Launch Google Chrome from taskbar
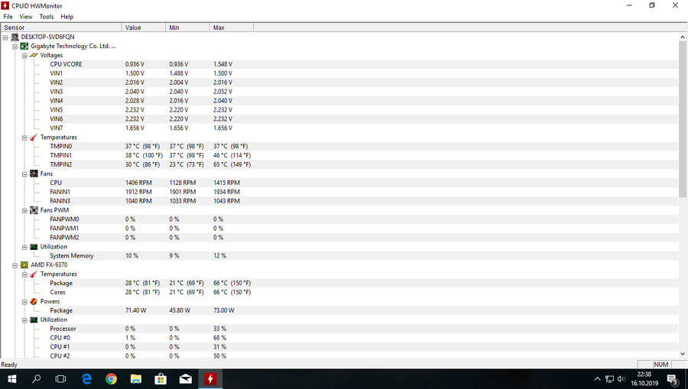The width and height of the screenshot is (688, 389). coord(111,379)
